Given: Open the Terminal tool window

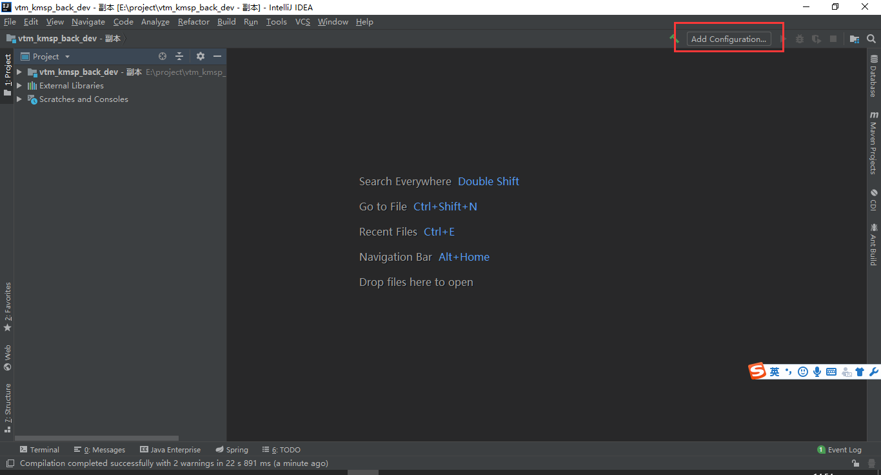Looking at the screenshot, I should [x=39, y=450].
